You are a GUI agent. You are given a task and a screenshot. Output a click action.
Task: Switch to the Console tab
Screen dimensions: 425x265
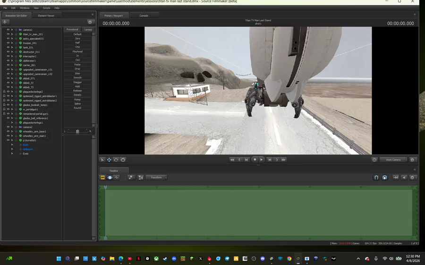(144, 16)
